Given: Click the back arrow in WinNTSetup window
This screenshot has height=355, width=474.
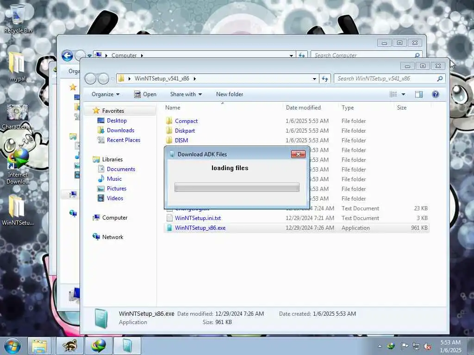Looking at the screenshot, I should point(90,79).
